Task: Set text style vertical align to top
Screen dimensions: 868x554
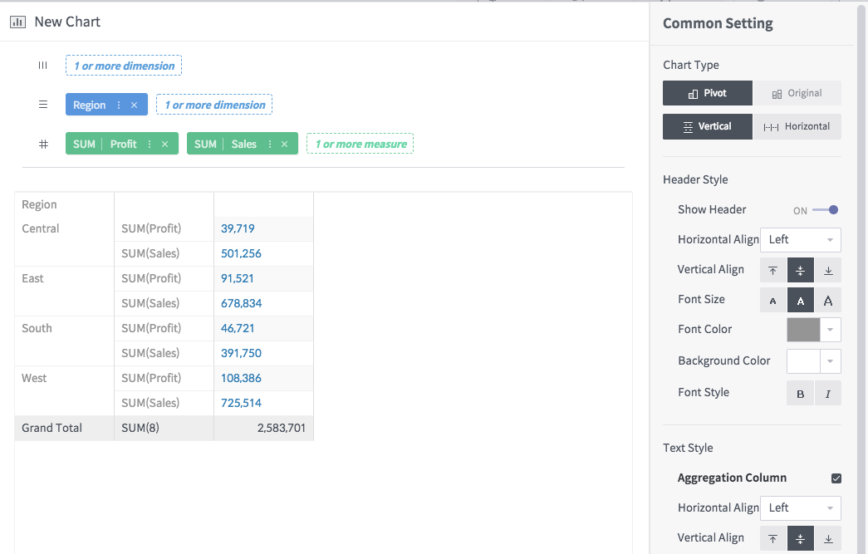Action: pyautogui.click(x=772, y=538)
